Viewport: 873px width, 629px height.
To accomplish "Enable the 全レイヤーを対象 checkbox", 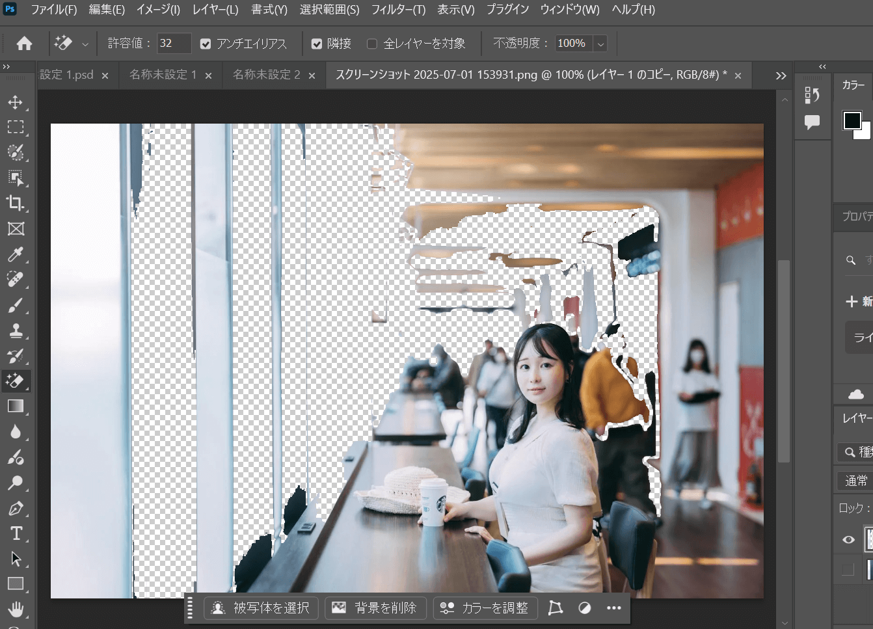I will (x=372, y=44).
